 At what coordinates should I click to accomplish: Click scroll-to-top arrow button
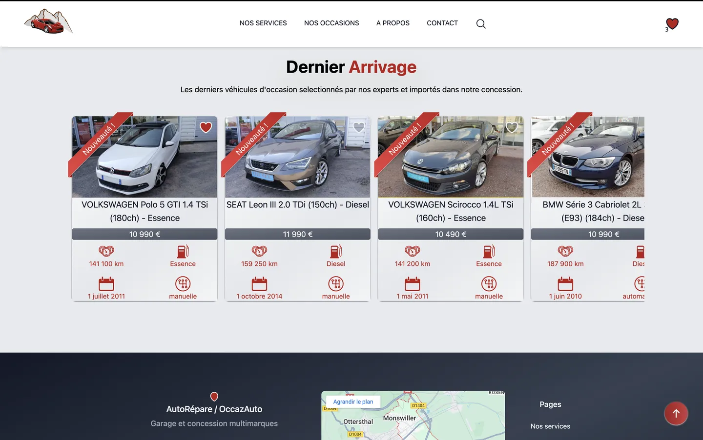point(676,414)
